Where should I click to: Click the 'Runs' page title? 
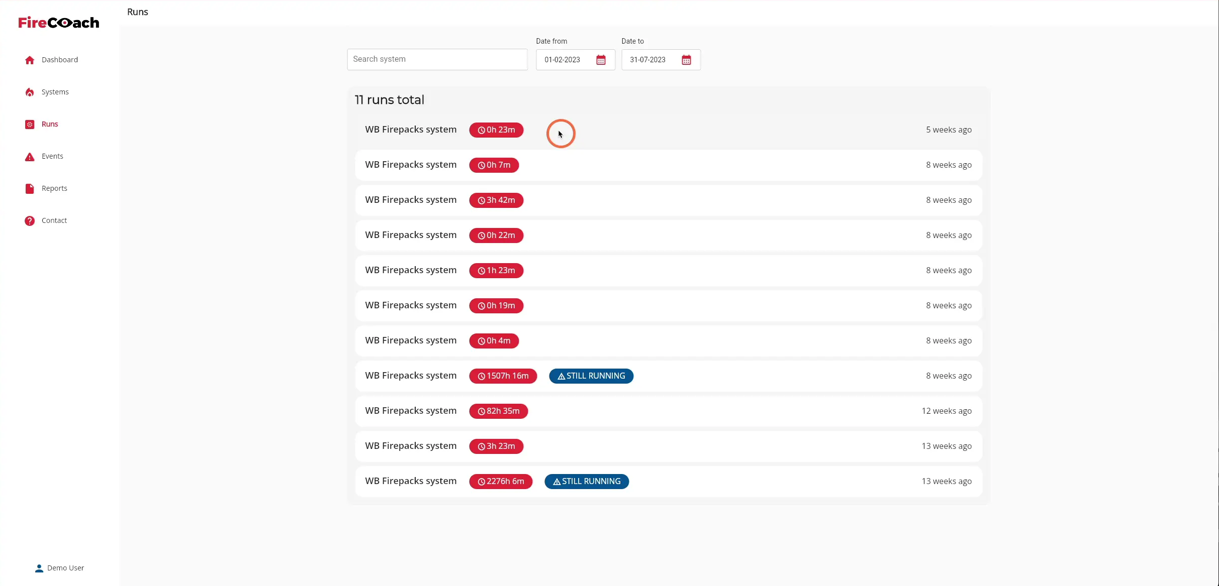pos(137,12)
